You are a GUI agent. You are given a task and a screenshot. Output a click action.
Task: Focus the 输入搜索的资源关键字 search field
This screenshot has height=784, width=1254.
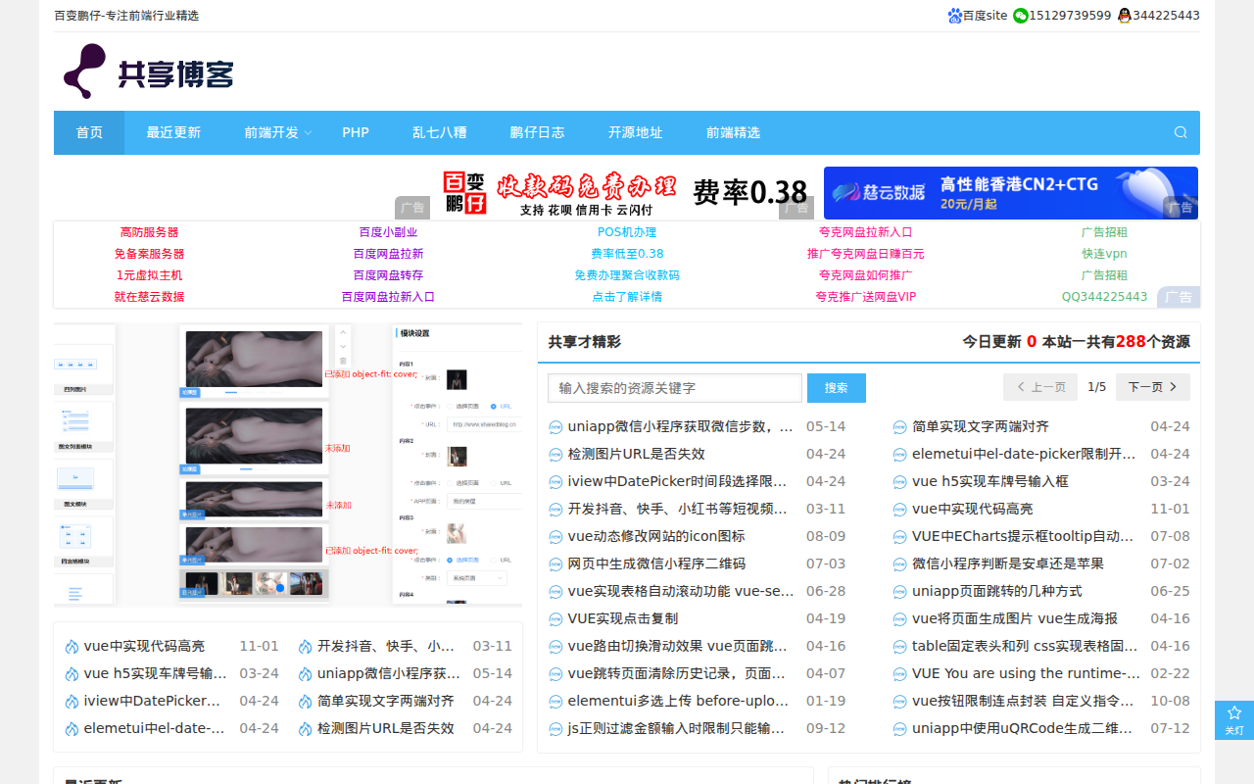click(x=675, y=388)
